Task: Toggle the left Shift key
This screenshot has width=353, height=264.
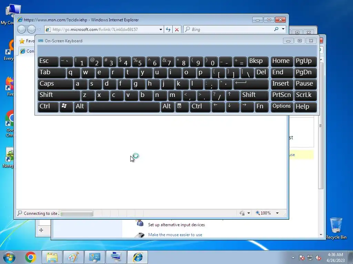Action: [59, 96]
